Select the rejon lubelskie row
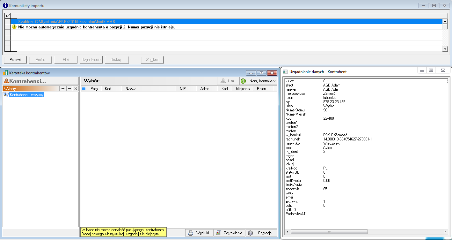This screenshot has height=240, width=452. 366,98
